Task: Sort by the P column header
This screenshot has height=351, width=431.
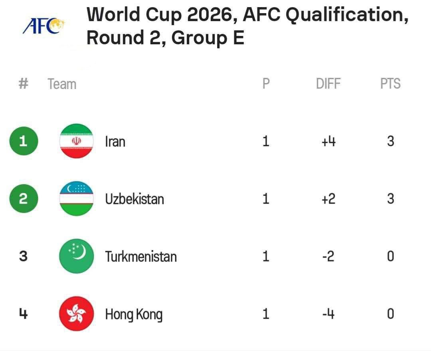Action: (x=266, y=84)
